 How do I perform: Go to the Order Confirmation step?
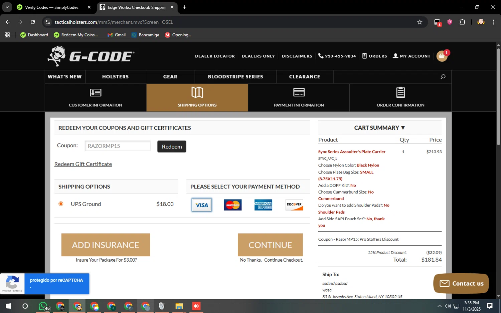point(400,97)
